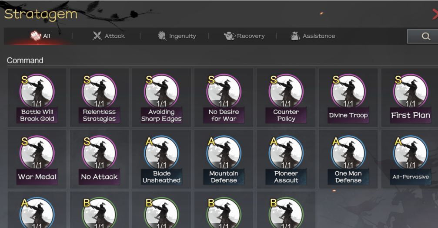The width and height of the screenshot is (438, 228).
Task: Open the stratagem search button
Action: coord(423,36)
